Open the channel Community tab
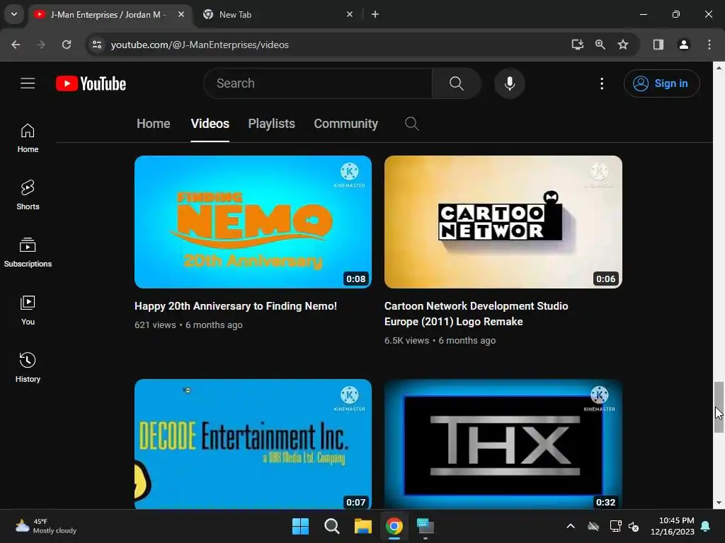Screen dimensions: 725x543 coord(346,123)
